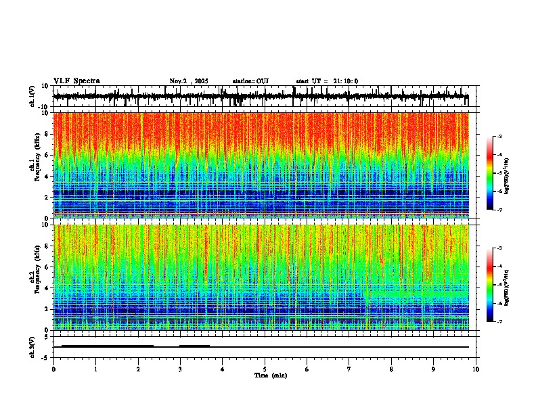This screenshot has width=536, height=414.
Task: Click the second thick ch.3 bar near minute 3
Action: 194,346
